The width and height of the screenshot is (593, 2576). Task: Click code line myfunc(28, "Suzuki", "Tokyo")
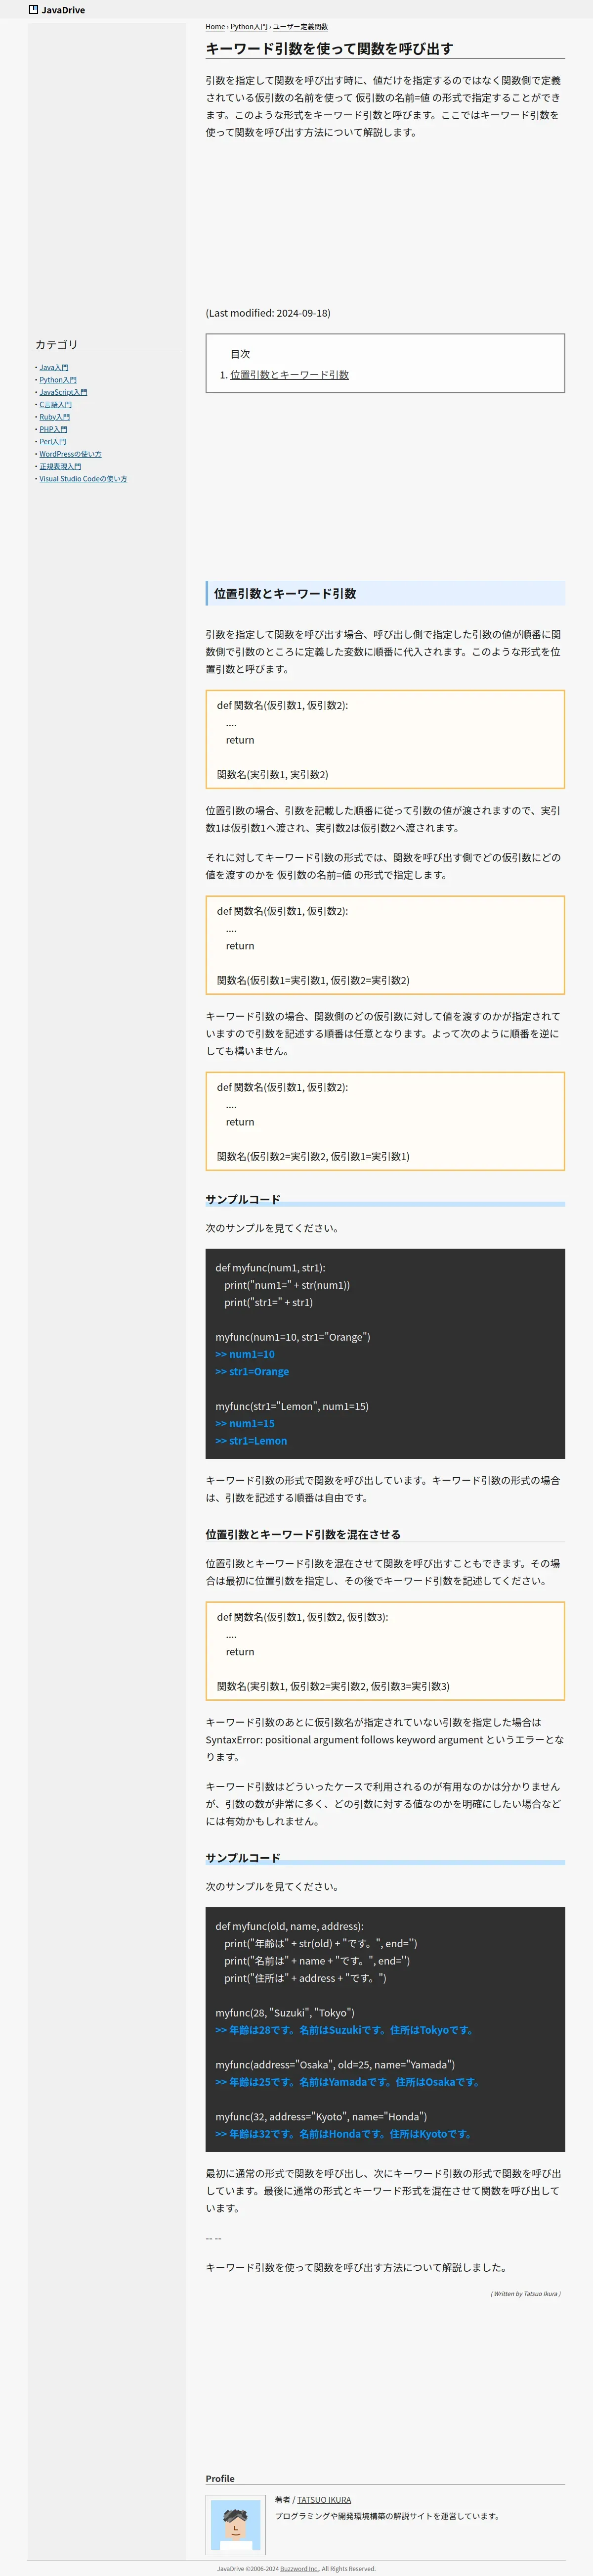pyautogui.click(x=285, y=2013)
